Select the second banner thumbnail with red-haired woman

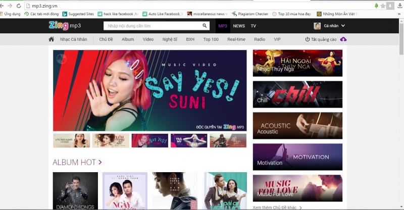(111, 140)
